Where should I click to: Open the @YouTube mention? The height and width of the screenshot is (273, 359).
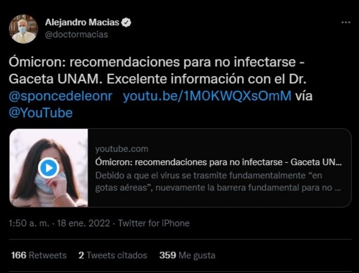coord(41,113)
